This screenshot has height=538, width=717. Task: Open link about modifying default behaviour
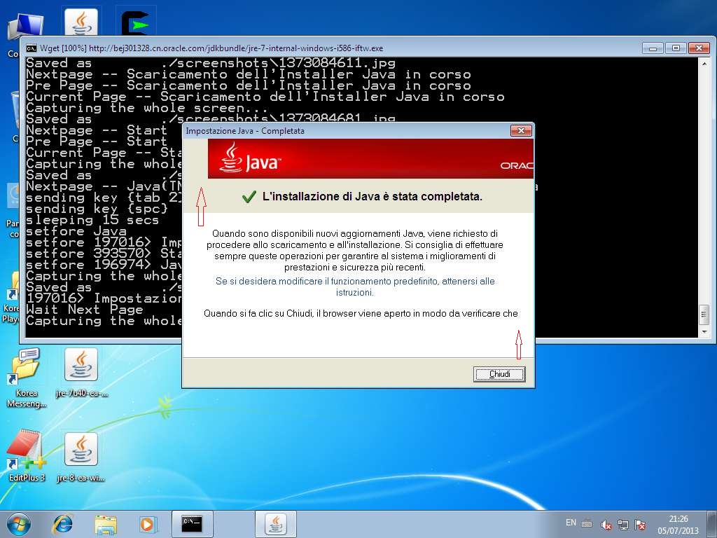(x=355, y=287)
